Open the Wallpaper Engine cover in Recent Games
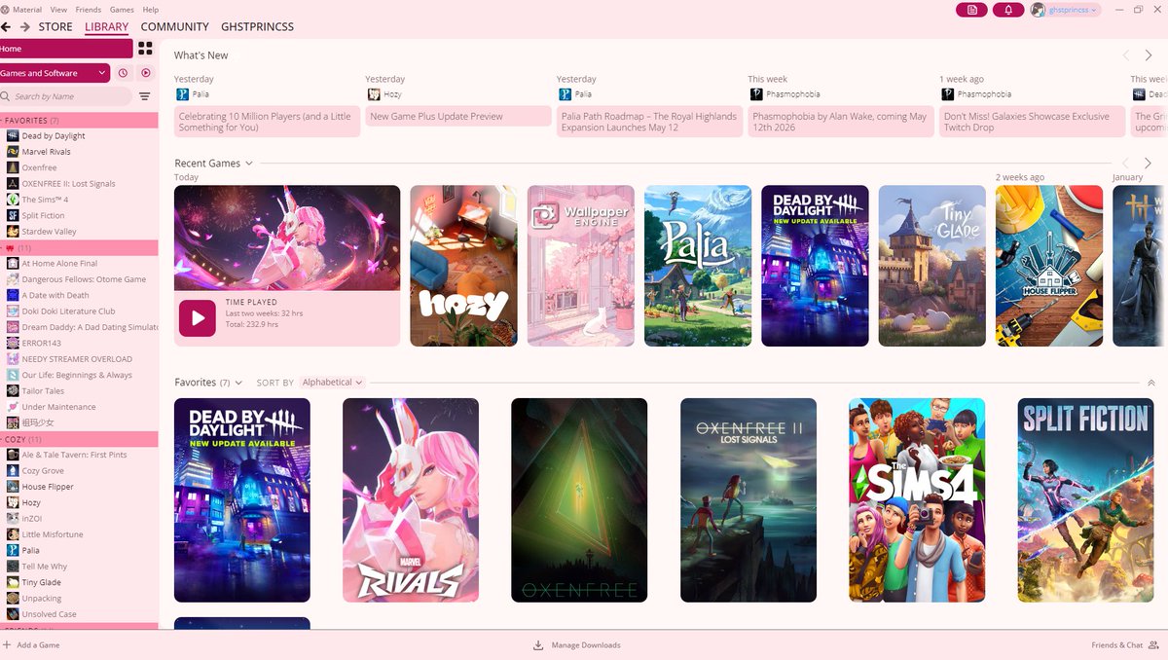Viewport: 1168px width, 660px height. pyautogui.click(x=580, y=266)
